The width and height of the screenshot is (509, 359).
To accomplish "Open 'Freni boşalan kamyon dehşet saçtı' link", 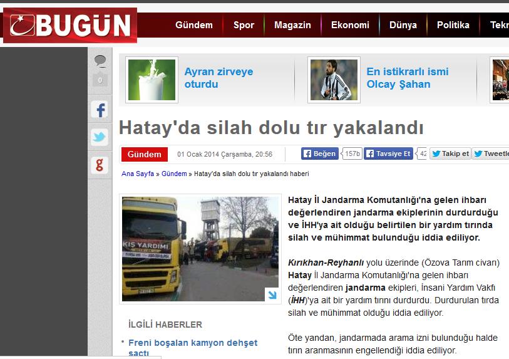I will [193, 348].
